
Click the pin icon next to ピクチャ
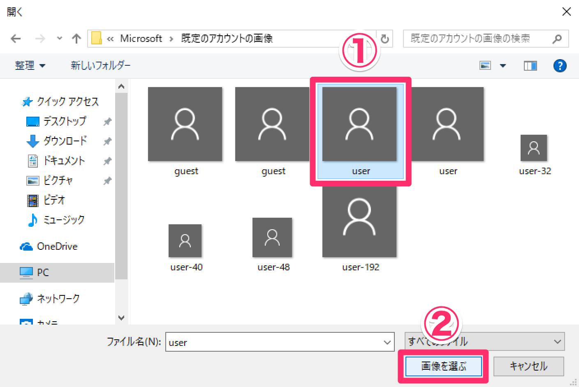[107, 181]
